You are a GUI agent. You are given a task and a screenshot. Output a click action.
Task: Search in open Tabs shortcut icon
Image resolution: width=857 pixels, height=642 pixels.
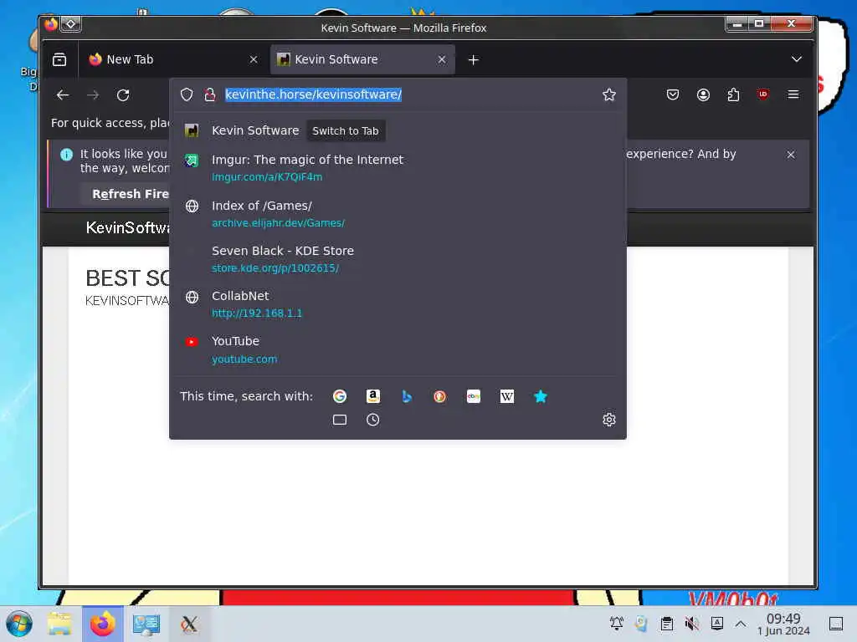click(340, 420)
